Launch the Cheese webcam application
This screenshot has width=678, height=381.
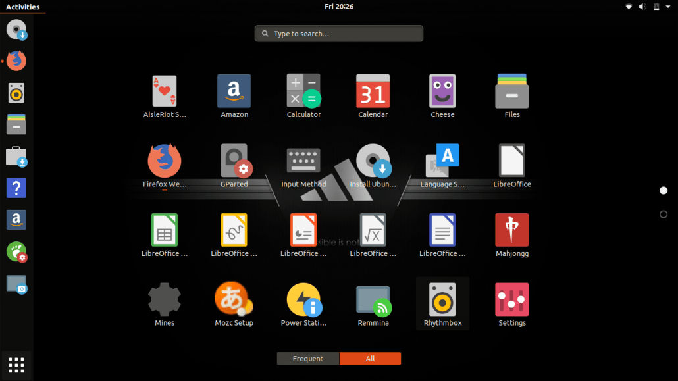tap(442, 91)
